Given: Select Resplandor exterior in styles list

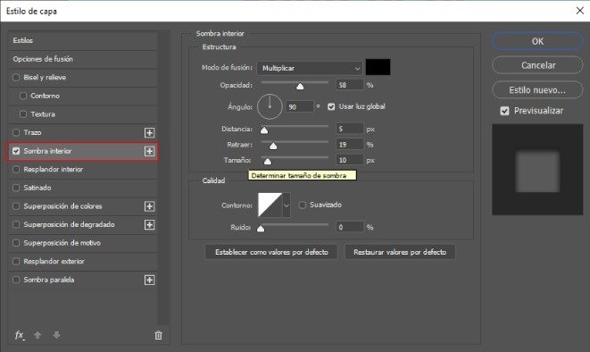Looking at the screenshot, I should point(54,261).
